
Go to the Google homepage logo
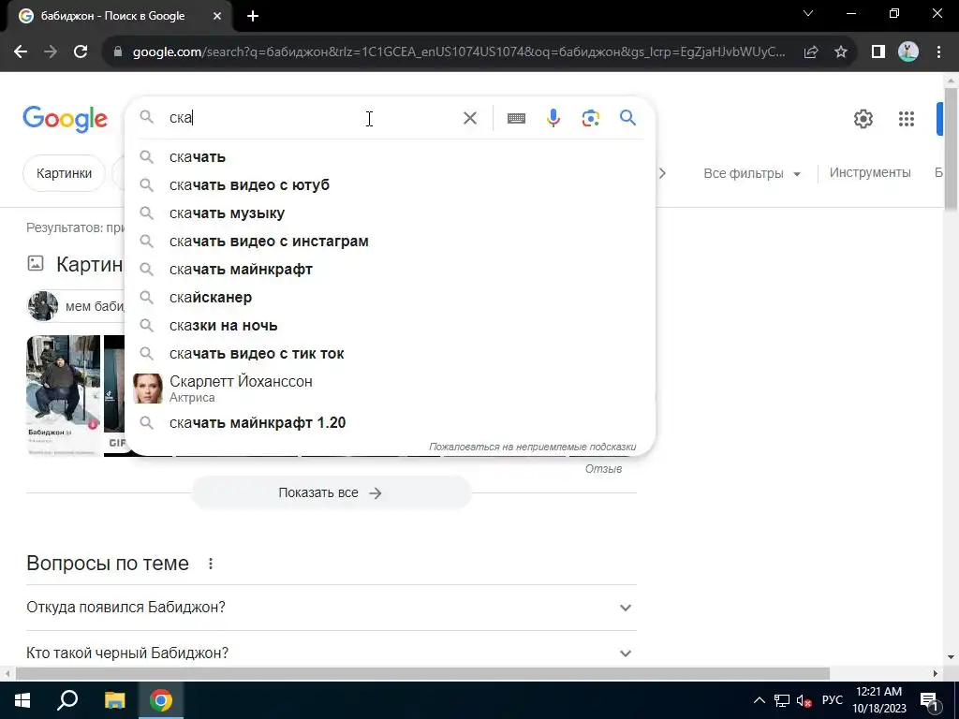tap(65, 119)
